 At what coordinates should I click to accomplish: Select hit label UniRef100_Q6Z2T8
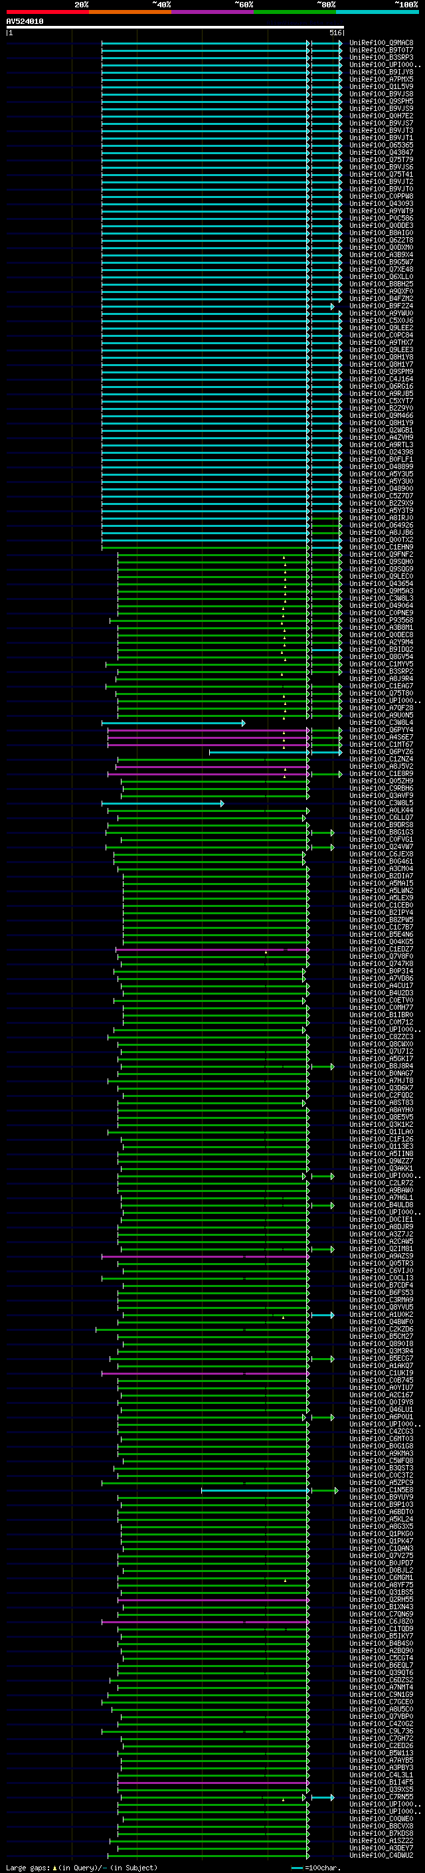point(381,241)
